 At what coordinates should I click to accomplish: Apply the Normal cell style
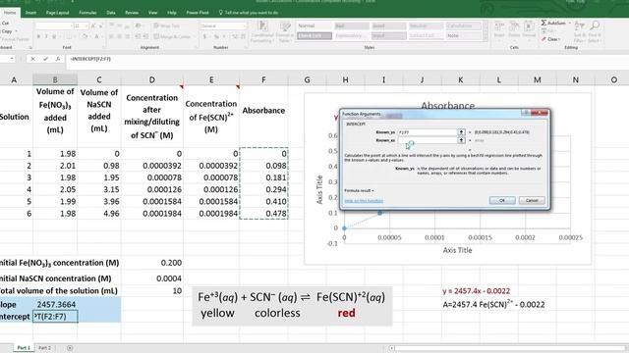point(314,26)
